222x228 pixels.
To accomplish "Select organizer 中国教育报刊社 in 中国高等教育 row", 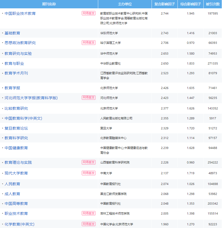I will [111, 204].
